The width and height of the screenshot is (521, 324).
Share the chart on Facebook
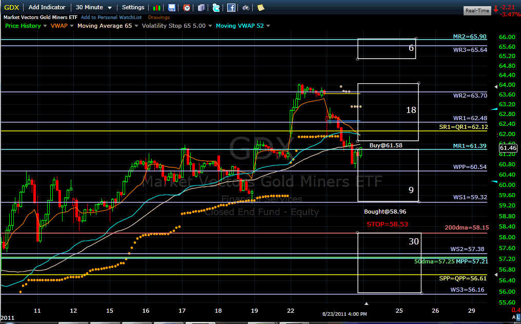[231, 8]
